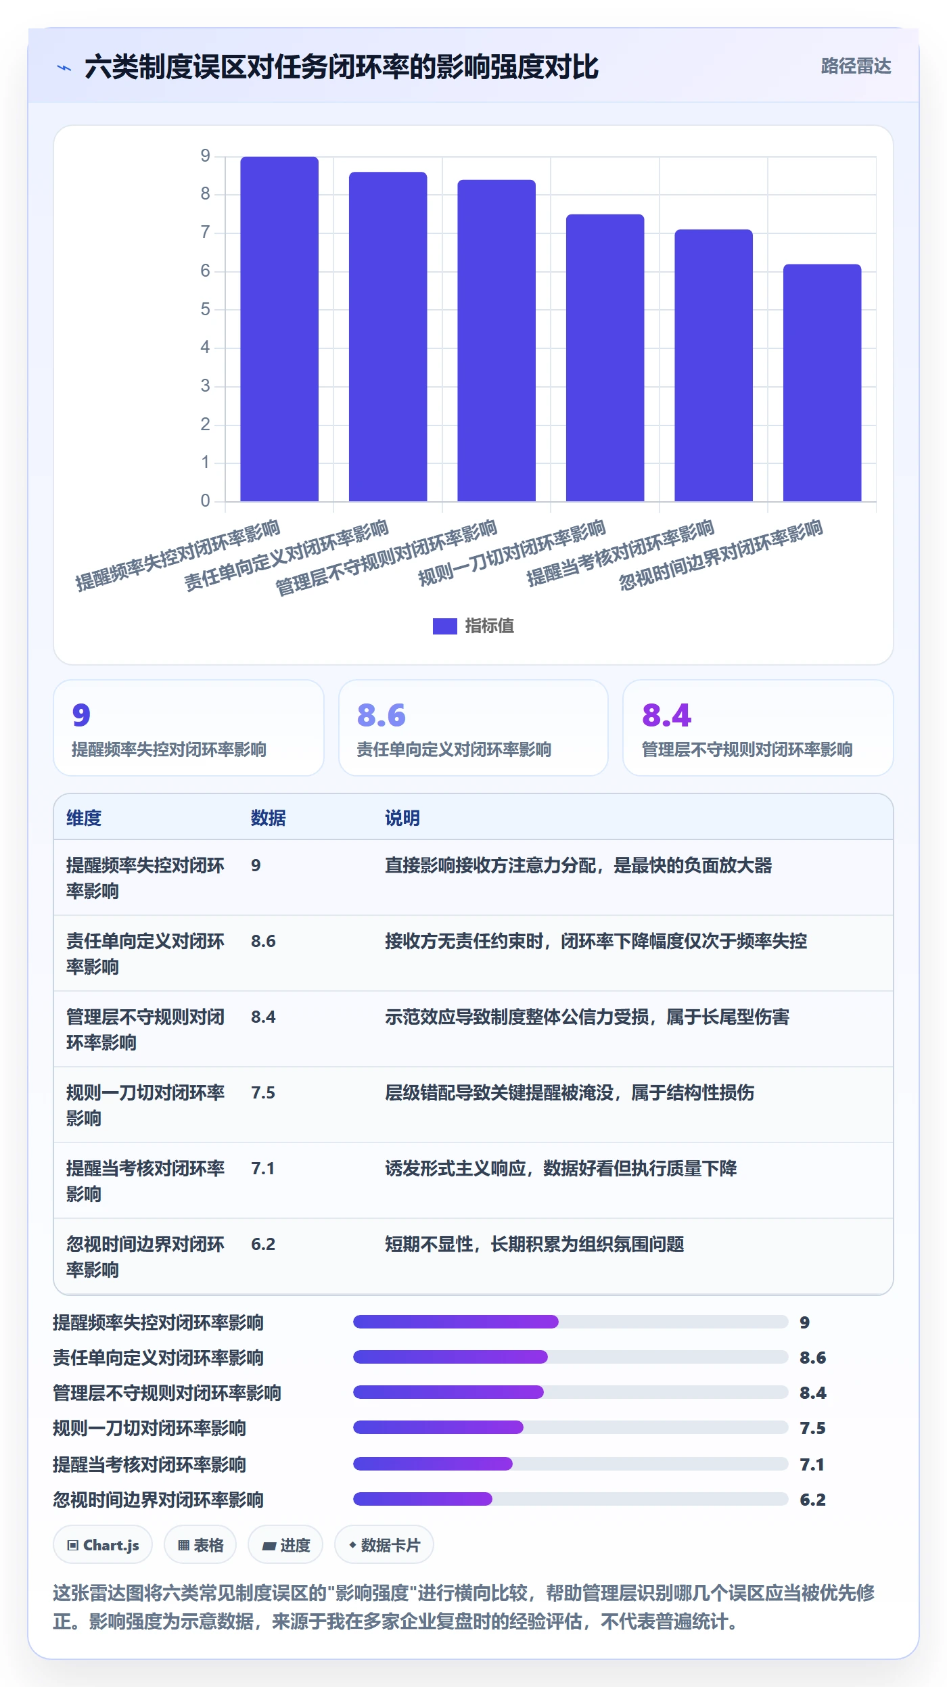Image resolution: width=947 pixels, height=1687 pixels.
Task: Click progress bar for 管理层不守规则 (8.4)
Action: pyautogui.click(x=570, y=1392)
